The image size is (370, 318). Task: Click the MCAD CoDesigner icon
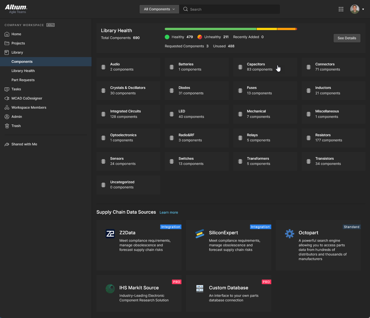click(7, 98)
